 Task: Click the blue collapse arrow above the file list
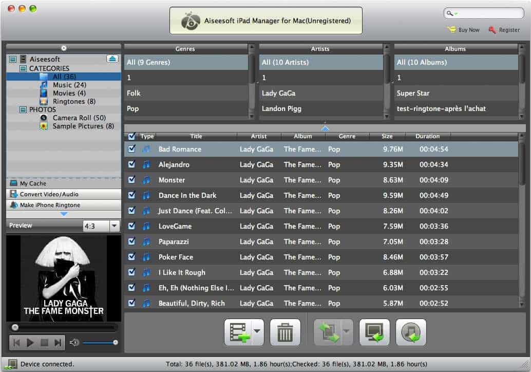(x=325, y=128)
